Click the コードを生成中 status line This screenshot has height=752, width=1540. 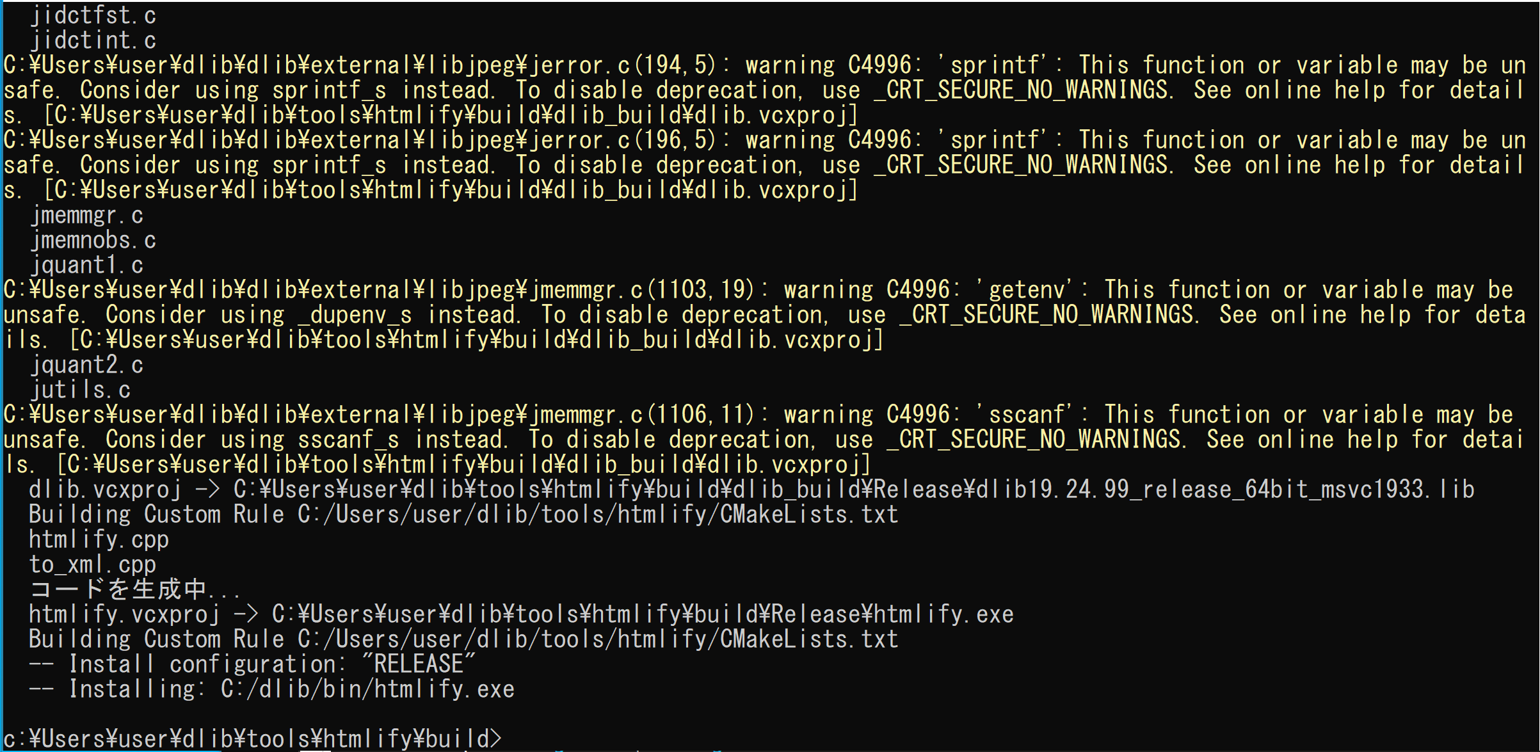(x=135, y=589)
